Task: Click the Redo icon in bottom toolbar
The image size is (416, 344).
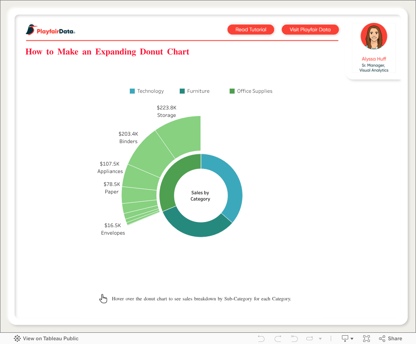Action: coord(278,339)
